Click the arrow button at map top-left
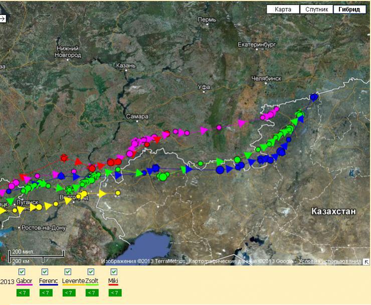 pos(3,18)
